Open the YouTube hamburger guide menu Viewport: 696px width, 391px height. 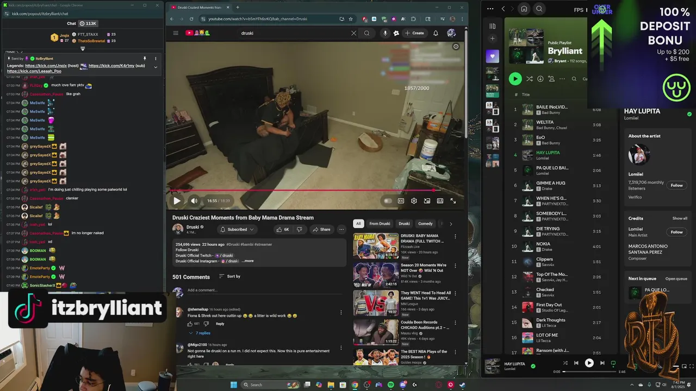(x=176, y=33)
